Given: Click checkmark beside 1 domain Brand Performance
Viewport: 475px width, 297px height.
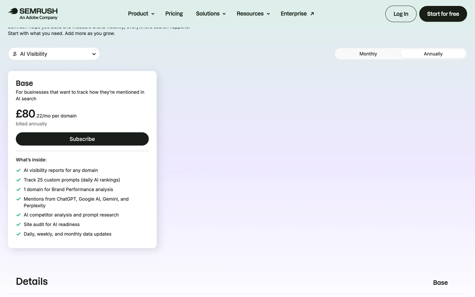Looking at the screenshot, I should click(18, 189).
